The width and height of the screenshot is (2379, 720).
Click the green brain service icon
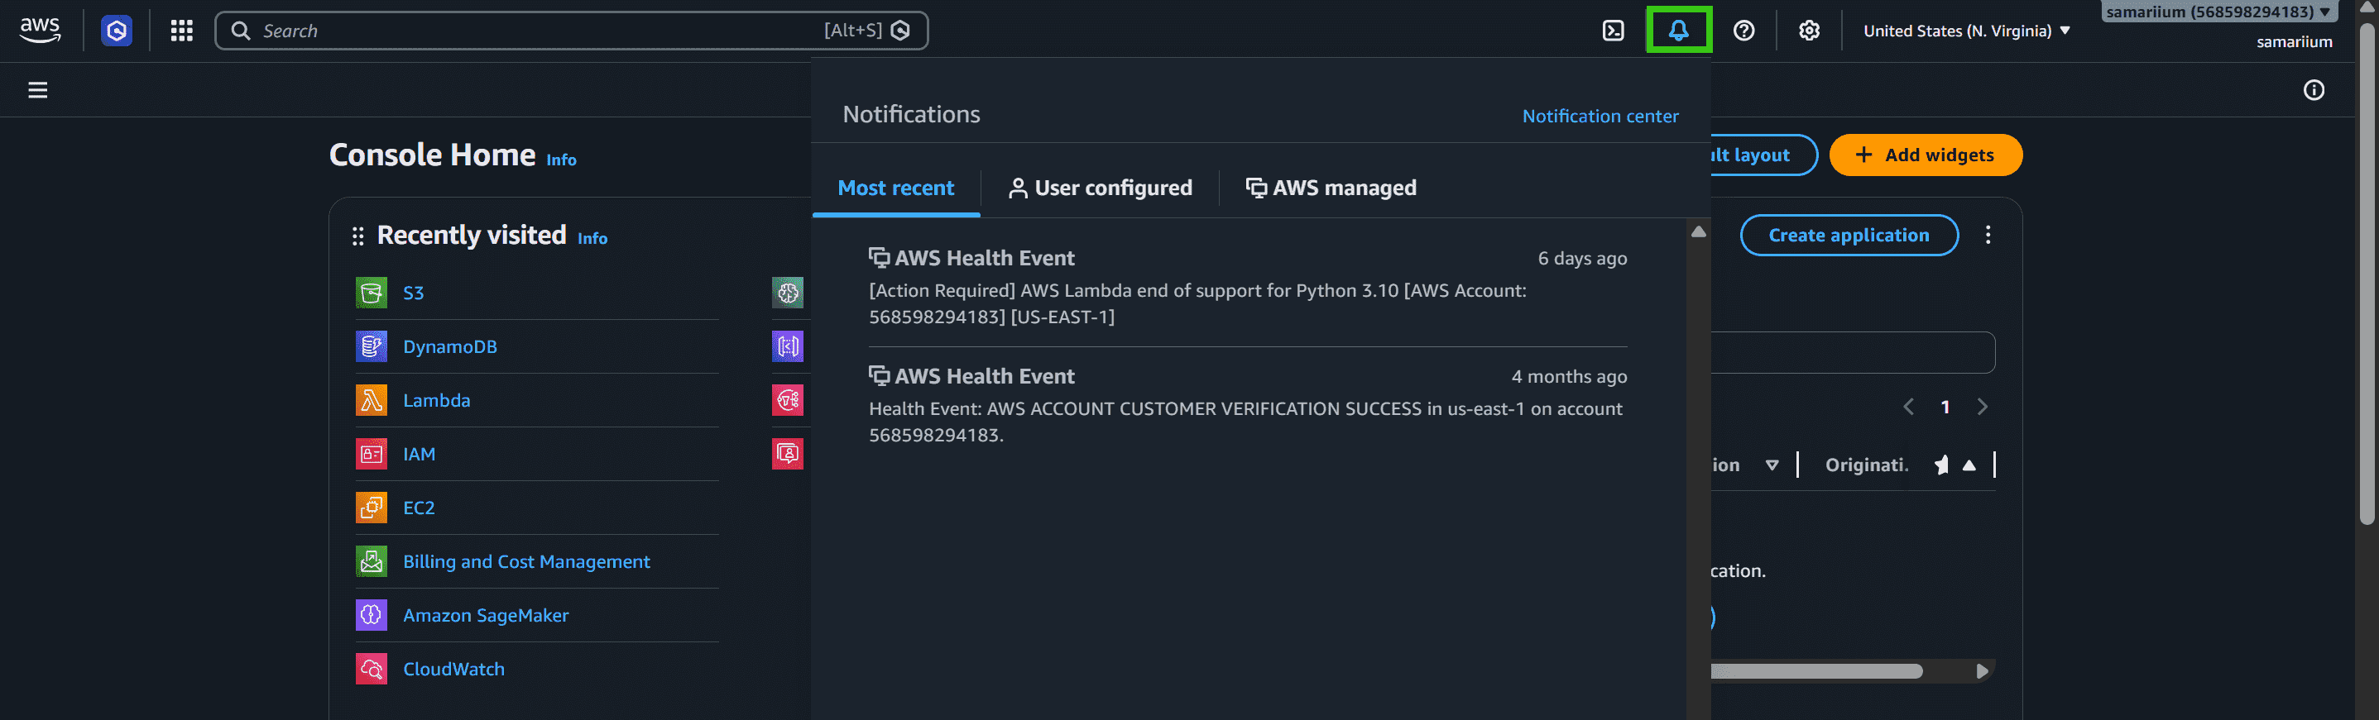coord(788,293)
